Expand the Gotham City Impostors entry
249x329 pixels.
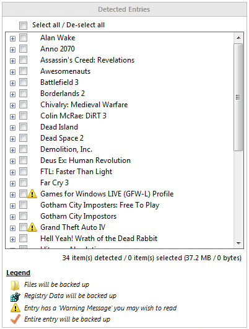pyautogui.click(x=13, y=217)
